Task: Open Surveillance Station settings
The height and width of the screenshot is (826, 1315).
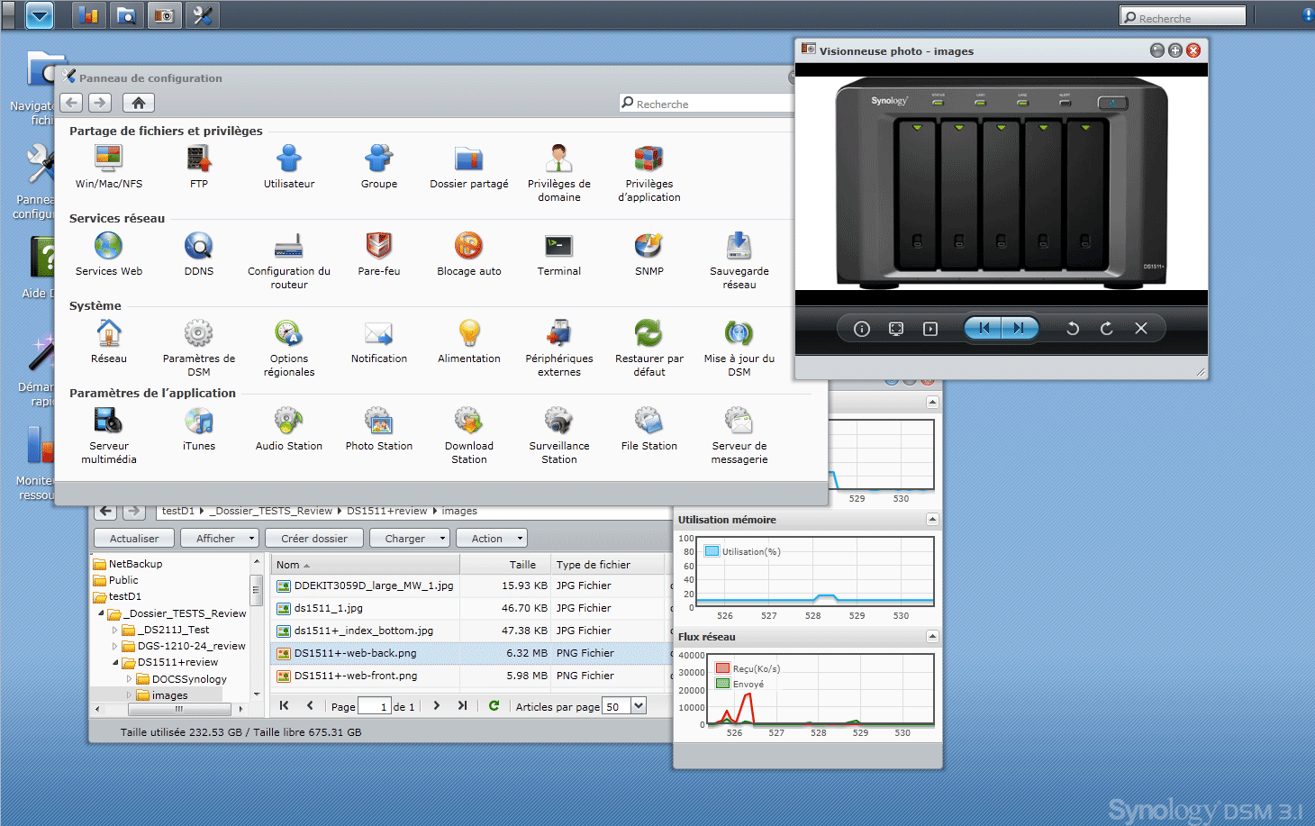Action: (558, 421)
